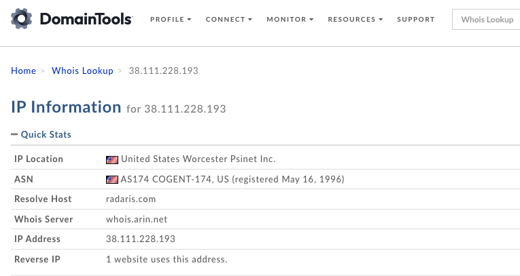This screenshot has height=276, width=520.
Task: Collapse the Quick Stats section
Action: (41, 134)
